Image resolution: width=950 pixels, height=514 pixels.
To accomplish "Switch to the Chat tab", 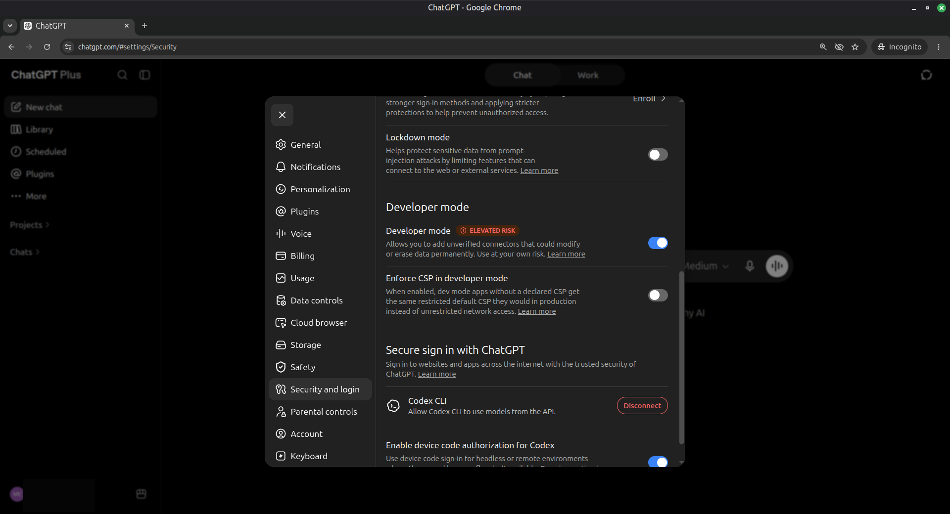I will [522, 75].
